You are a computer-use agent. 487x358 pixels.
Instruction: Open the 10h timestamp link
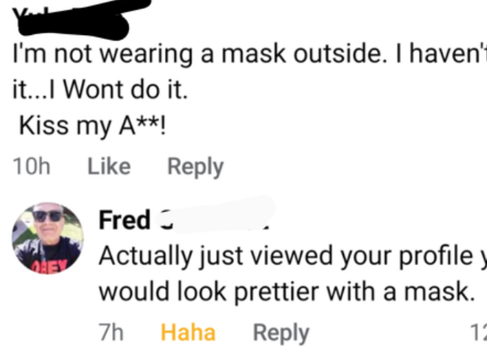32,166
